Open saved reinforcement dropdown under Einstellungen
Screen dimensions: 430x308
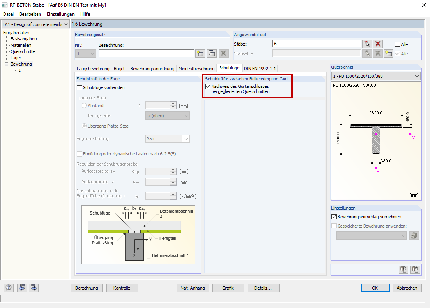(371, 236)
